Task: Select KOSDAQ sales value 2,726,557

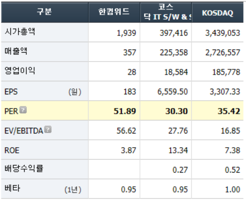Action: 222,53
